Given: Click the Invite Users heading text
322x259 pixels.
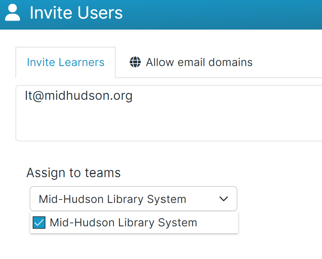Looking at the screenshot, I should click(x=76, y=13).
